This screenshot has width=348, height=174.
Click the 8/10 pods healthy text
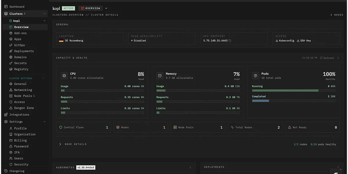tap(323, 144)
